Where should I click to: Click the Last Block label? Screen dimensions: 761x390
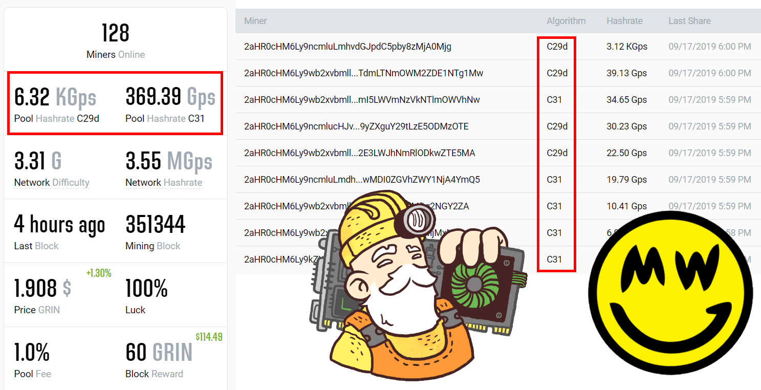tap(36, 246)
